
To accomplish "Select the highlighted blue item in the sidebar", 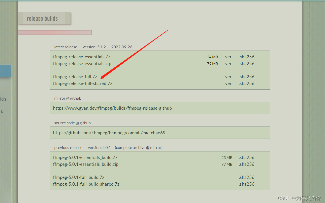I will [5, 71].
